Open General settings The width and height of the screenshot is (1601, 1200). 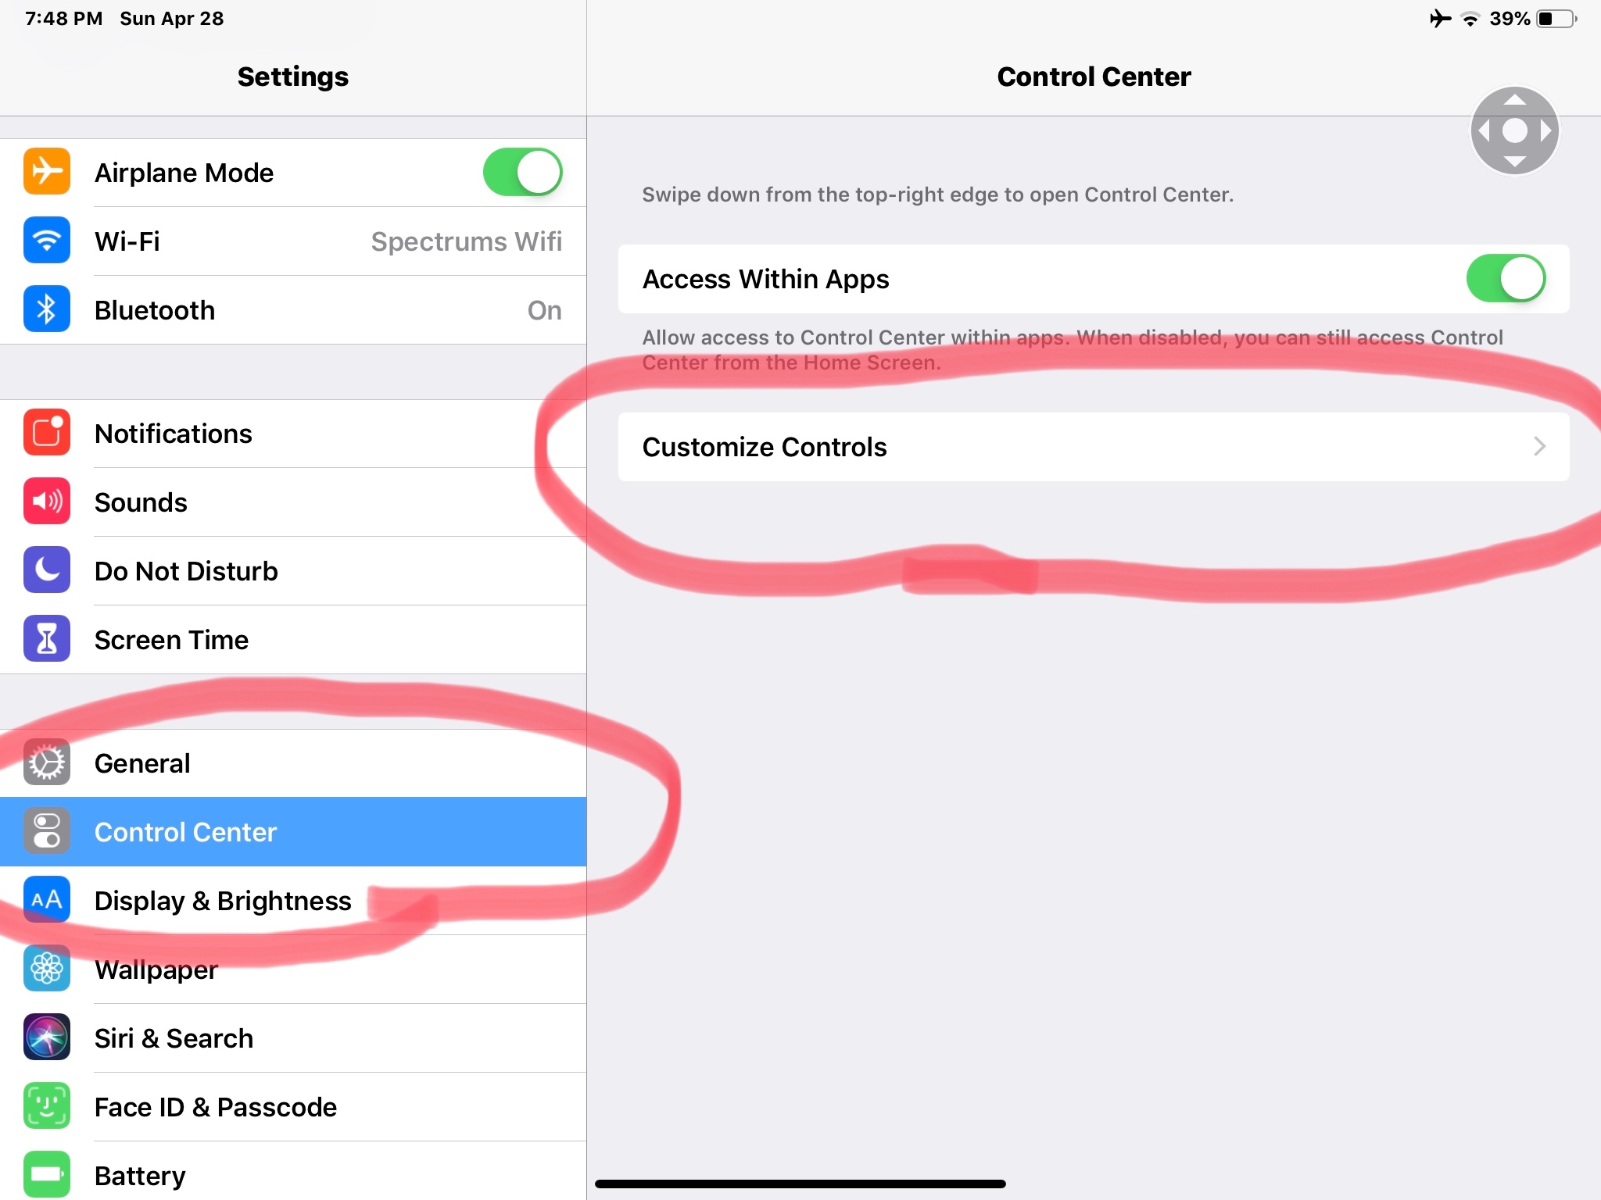coord(142,763)
